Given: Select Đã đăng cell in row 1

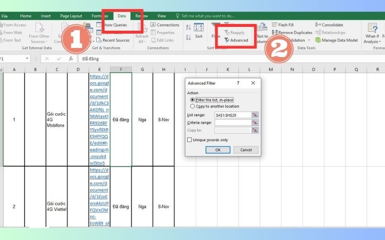Looking at the screenshot, I should pos(121,120).
